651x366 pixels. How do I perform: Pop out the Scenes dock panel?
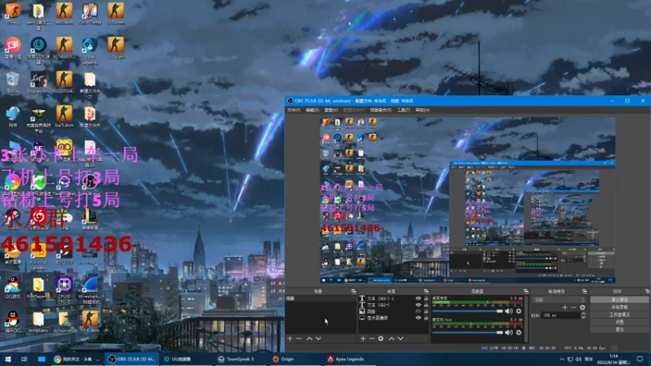(x=353, y=292)
